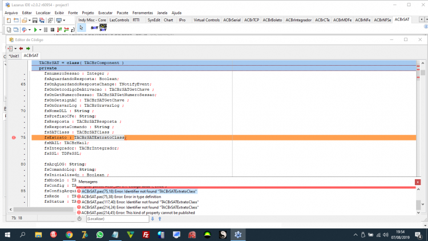Open the Ajuda menu
428x241 pixels.
click(176, 13)
